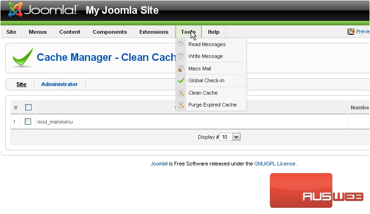
Task: Open the Joomla! footer link
Action: (159, 164)
